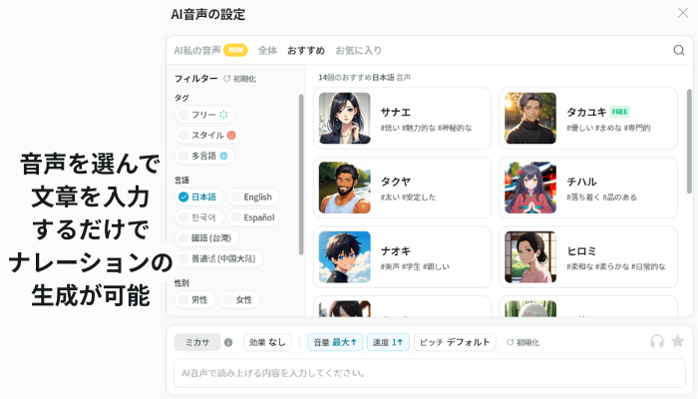The width and height of the screenshot is (698, 399).
Task: Click サナエ's #低い #魅力的な #神秘的な tags
Action: click(426, 129)
